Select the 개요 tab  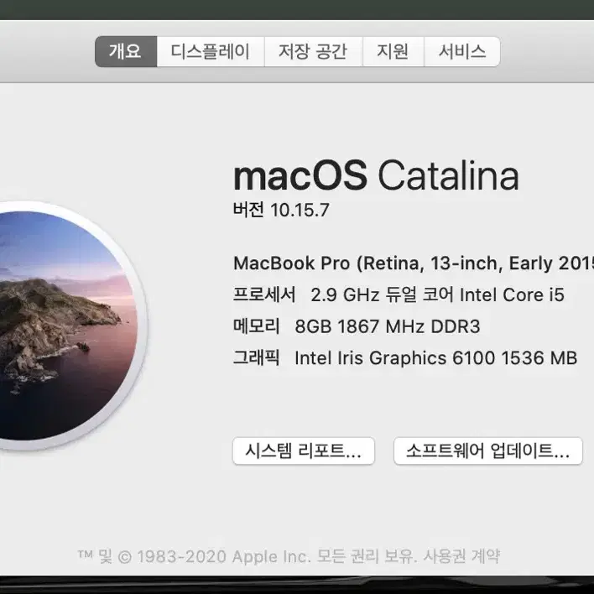pyautogui.click(x=126, y=51)
